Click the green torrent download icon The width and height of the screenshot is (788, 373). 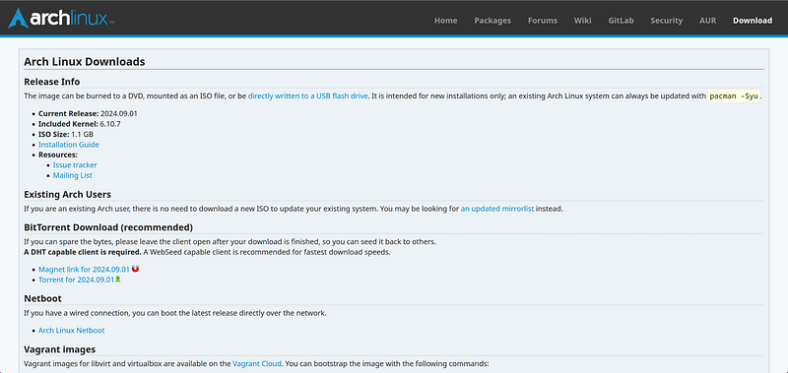click(118, 280)
